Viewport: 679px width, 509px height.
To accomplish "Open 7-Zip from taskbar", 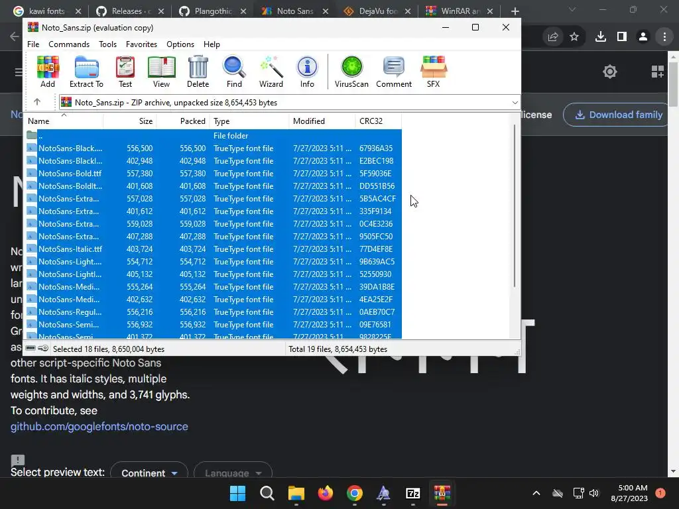I will pos(412,493).
